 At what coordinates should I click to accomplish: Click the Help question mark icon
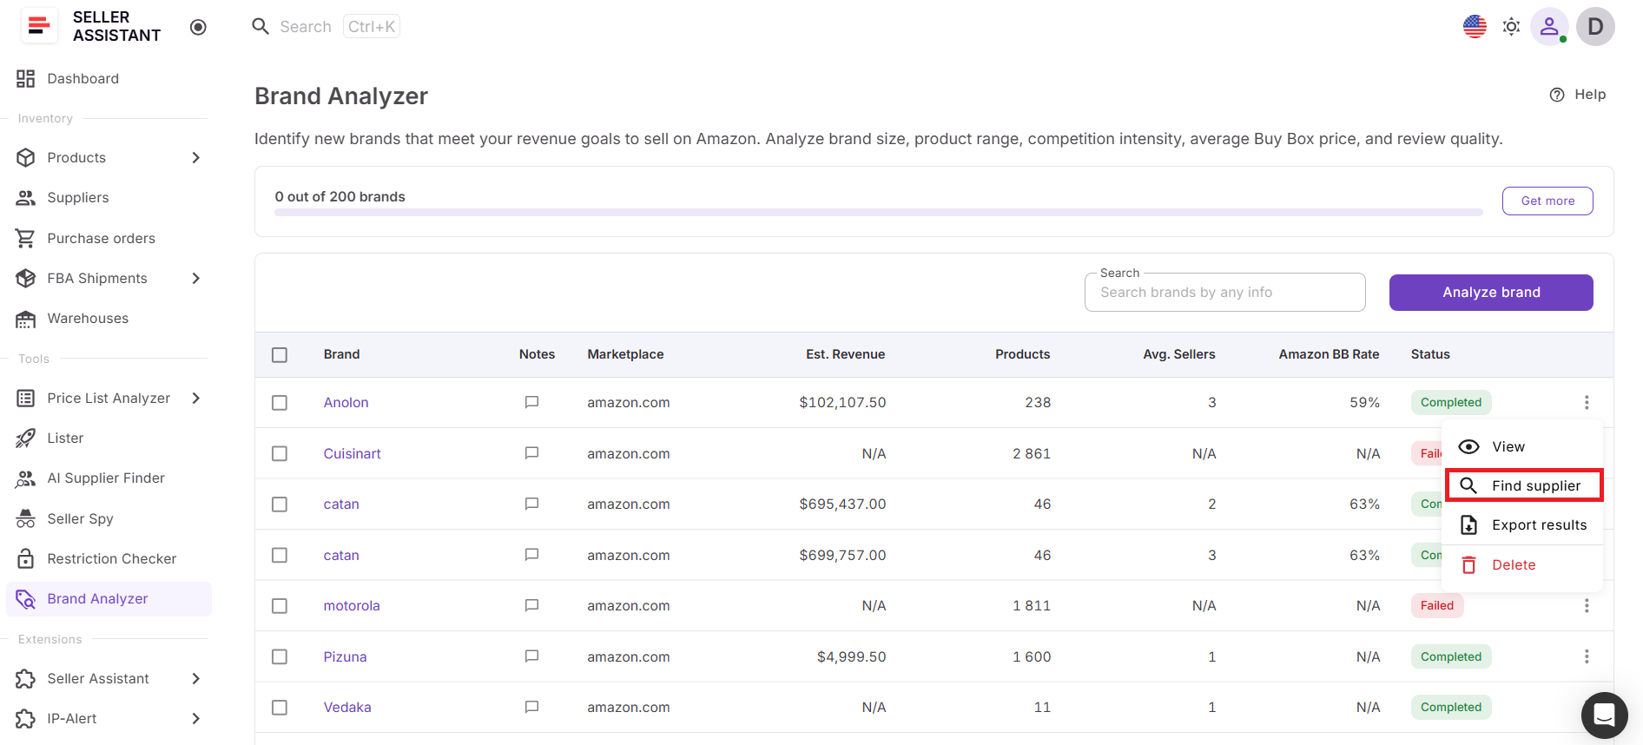click(x=1557, y=95)
